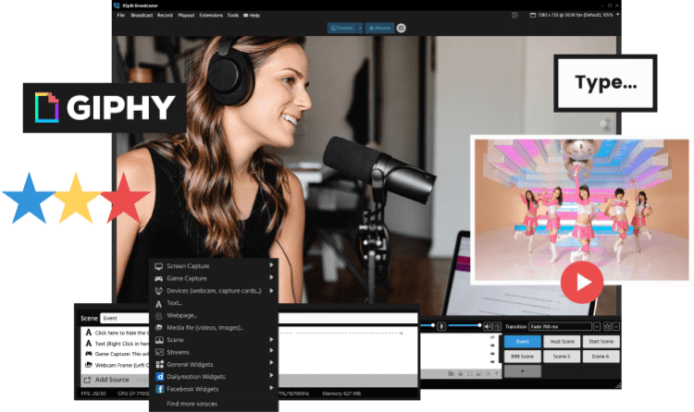The width and height of the screenshot is (694, 412).
Task: Choose Devices (webcam, capture cards) entry
Action: coord(214,290)
